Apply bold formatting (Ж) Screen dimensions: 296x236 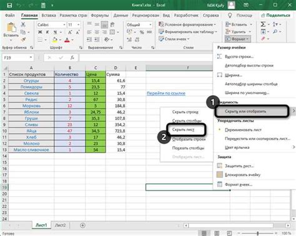[40, 32]
